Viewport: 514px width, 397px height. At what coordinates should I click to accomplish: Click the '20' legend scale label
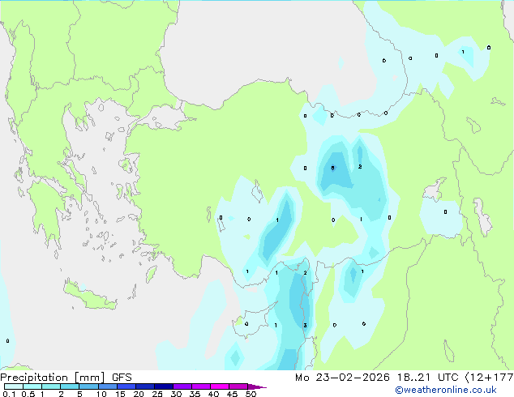point(139,394)
